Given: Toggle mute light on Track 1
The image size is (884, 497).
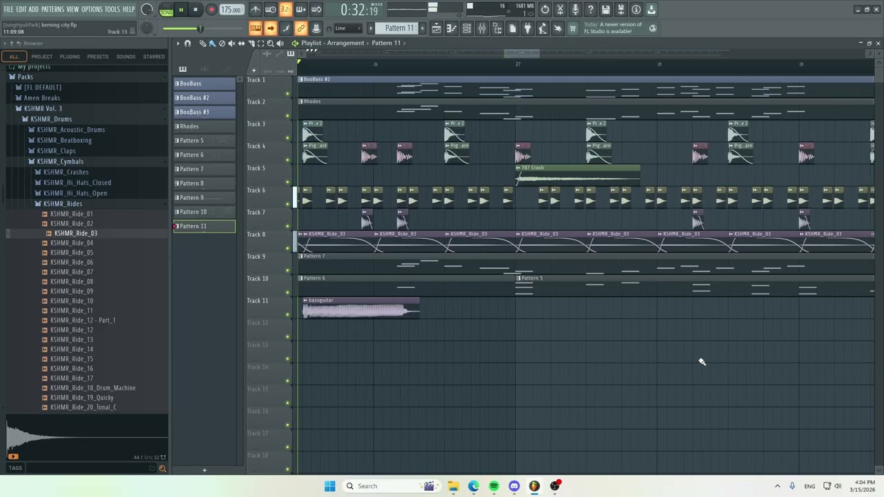Looking at the screenshot, I should click(288, 93).
